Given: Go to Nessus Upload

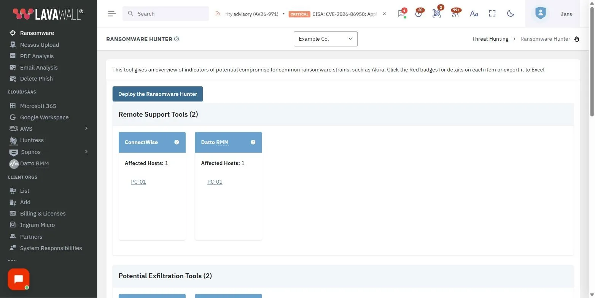Looking at the screenshot, I should pyautogui.click(x=40, y=44).
